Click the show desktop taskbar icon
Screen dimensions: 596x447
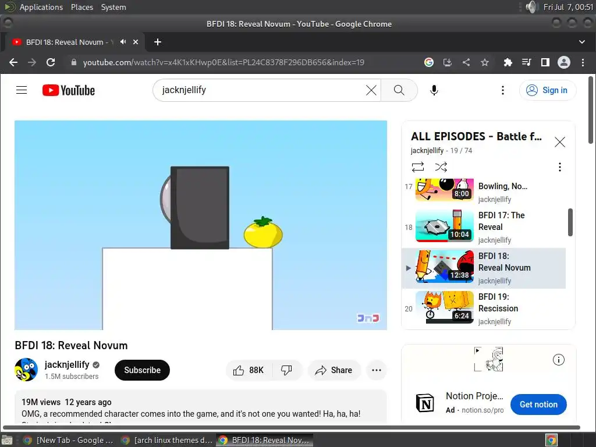click(x=7, y=440)
